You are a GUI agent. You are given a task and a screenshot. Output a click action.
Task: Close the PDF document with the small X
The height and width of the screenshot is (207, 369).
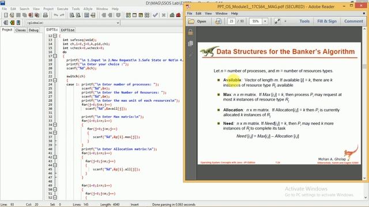tap(364, 13)
